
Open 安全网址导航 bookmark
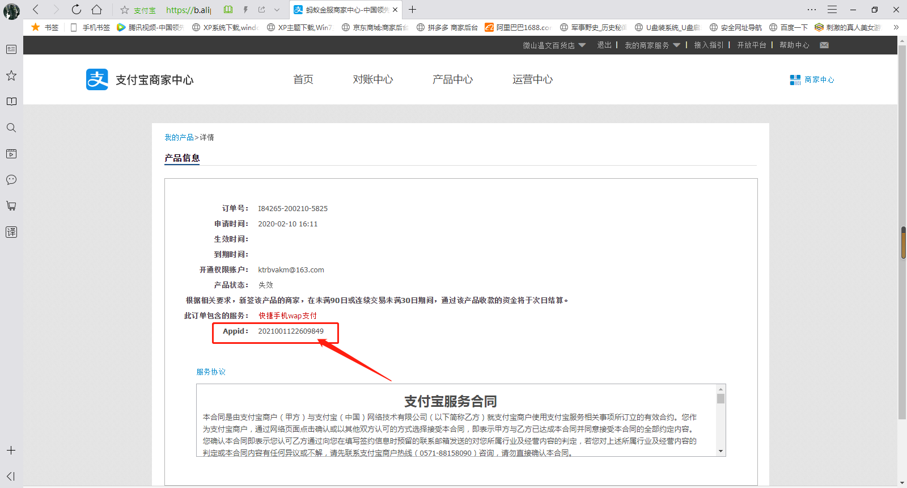[x=736, y=27]
